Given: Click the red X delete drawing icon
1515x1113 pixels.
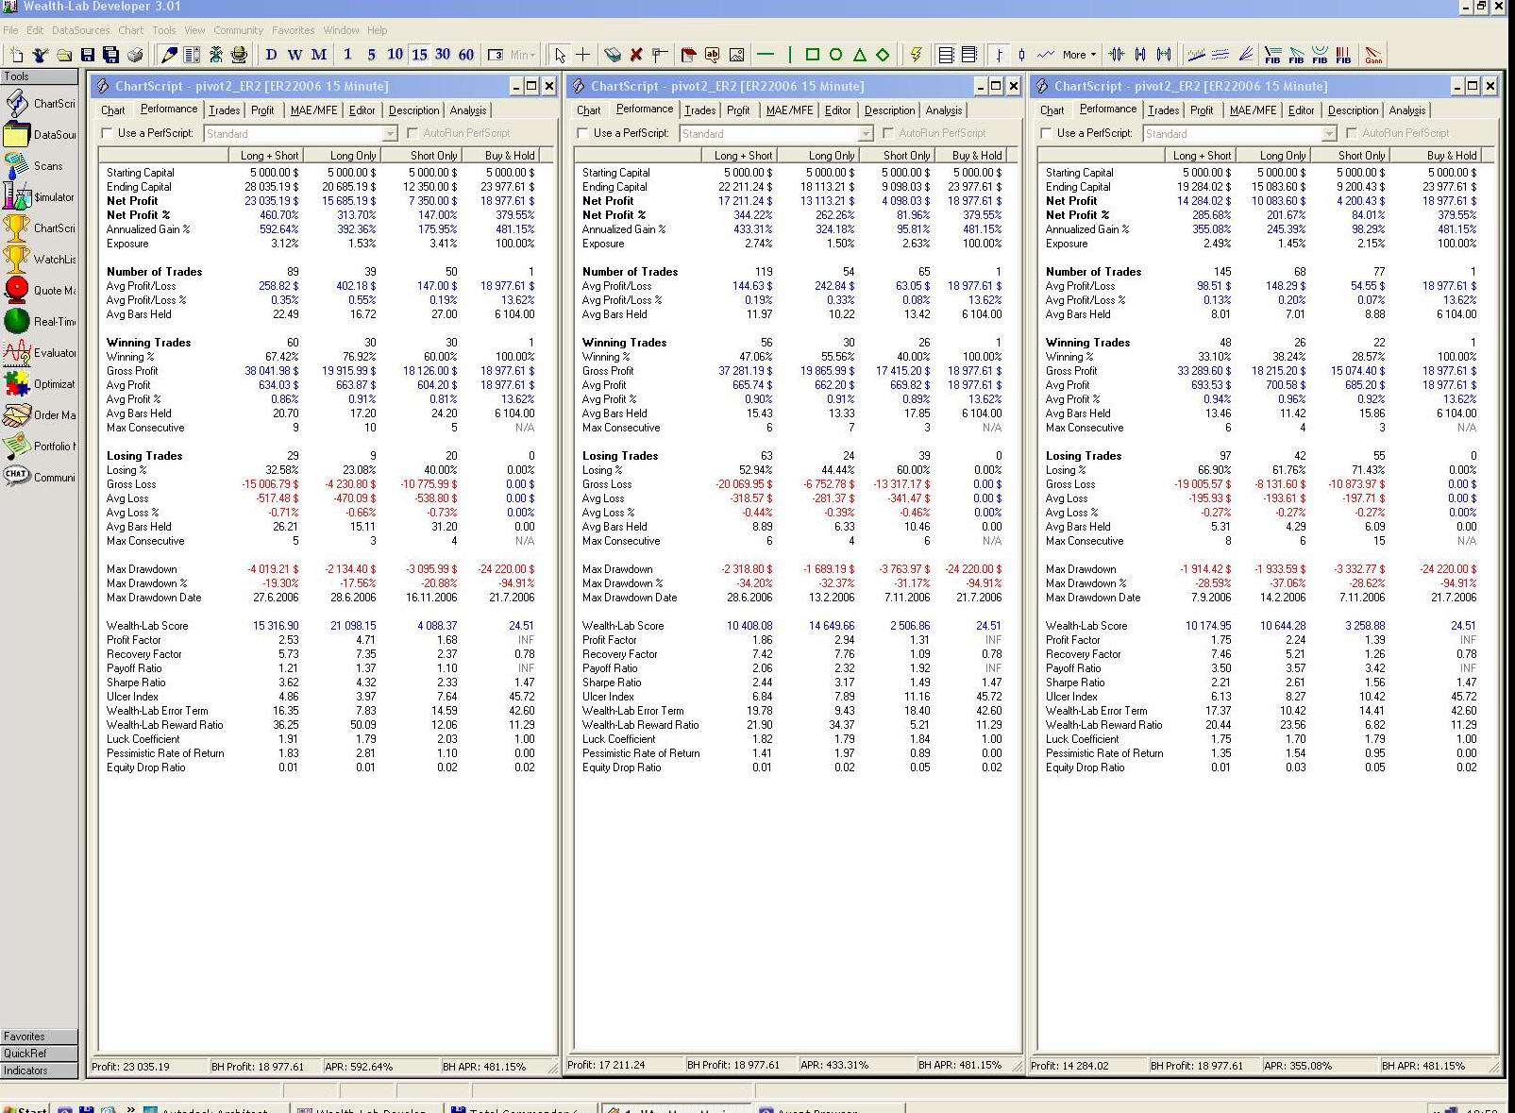Looking at the screenshot, I should 636,55.
